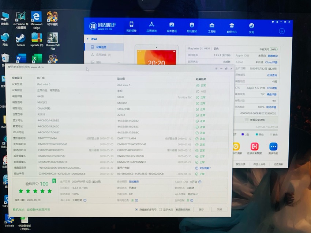
Task: Open the 电池详情 link
Action: [x=271, y=107]
